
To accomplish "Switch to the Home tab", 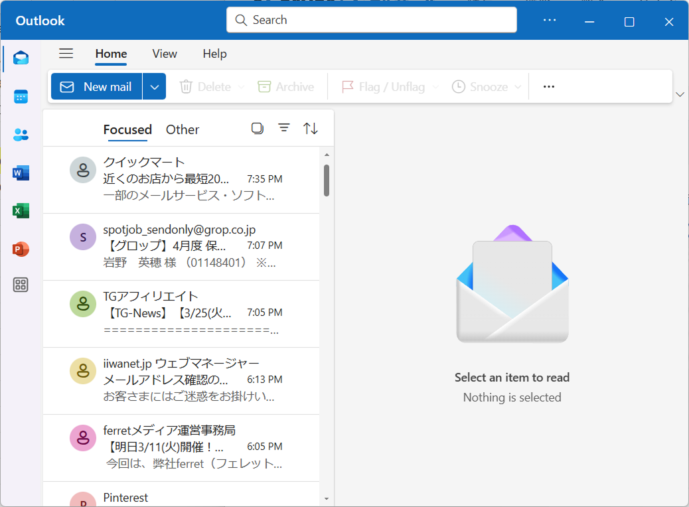I will 111,54.
